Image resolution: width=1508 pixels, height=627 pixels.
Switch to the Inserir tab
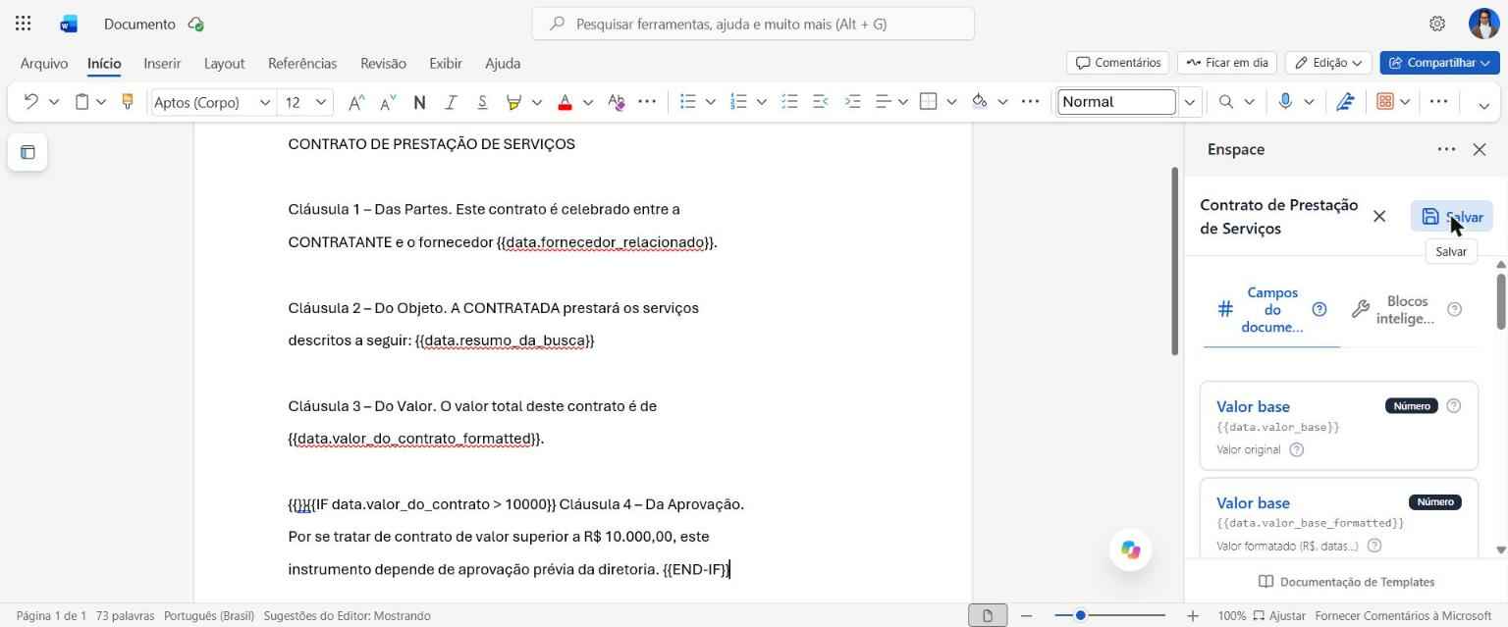162,63
